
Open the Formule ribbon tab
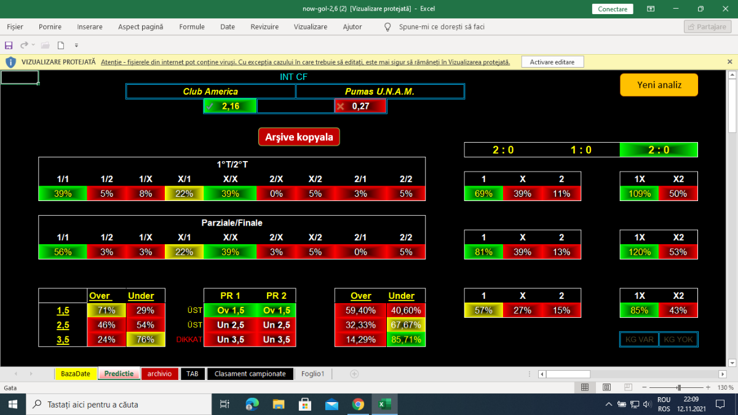pos(192,27)
